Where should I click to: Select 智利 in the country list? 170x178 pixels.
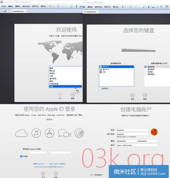65,81
